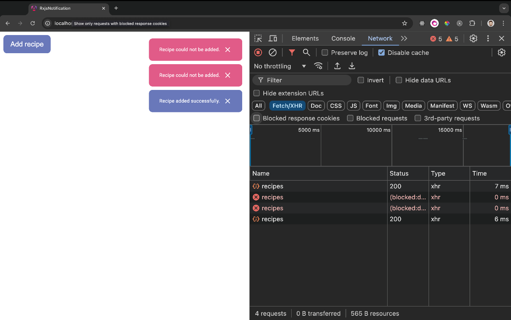Select the All request type filter
511x320 pixels.
coord(258,106)
